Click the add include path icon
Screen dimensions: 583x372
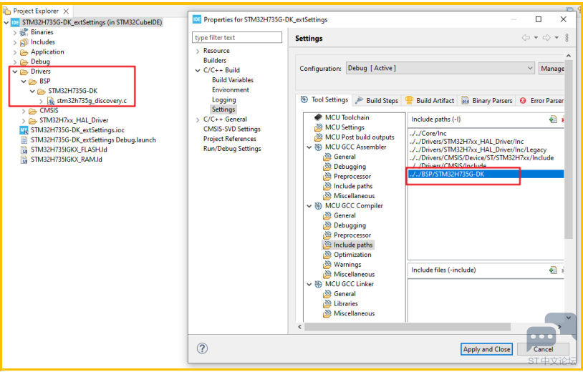[553, 119]
